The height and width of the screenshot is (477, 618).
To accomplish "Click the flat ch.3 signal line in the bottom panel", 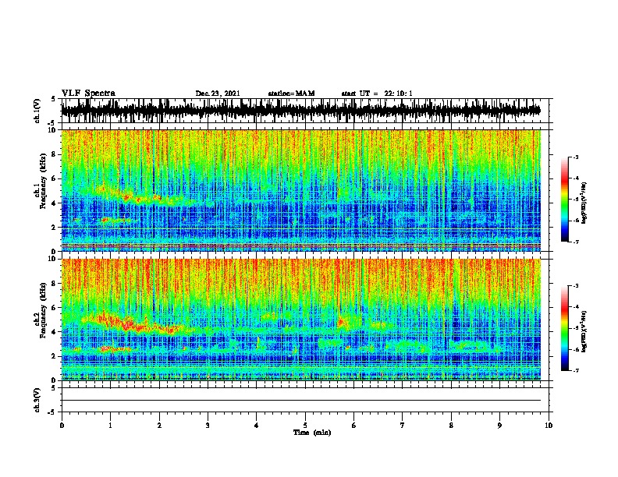I will tap(301, 401).
